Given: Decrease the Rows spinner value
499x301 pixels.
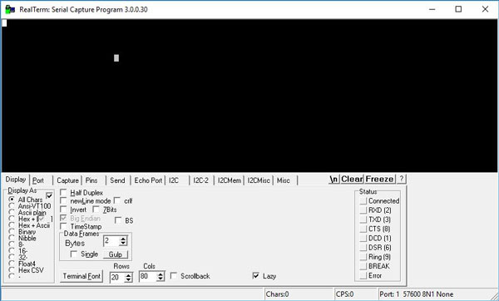Looking at the screenshot, I should 128,279.
